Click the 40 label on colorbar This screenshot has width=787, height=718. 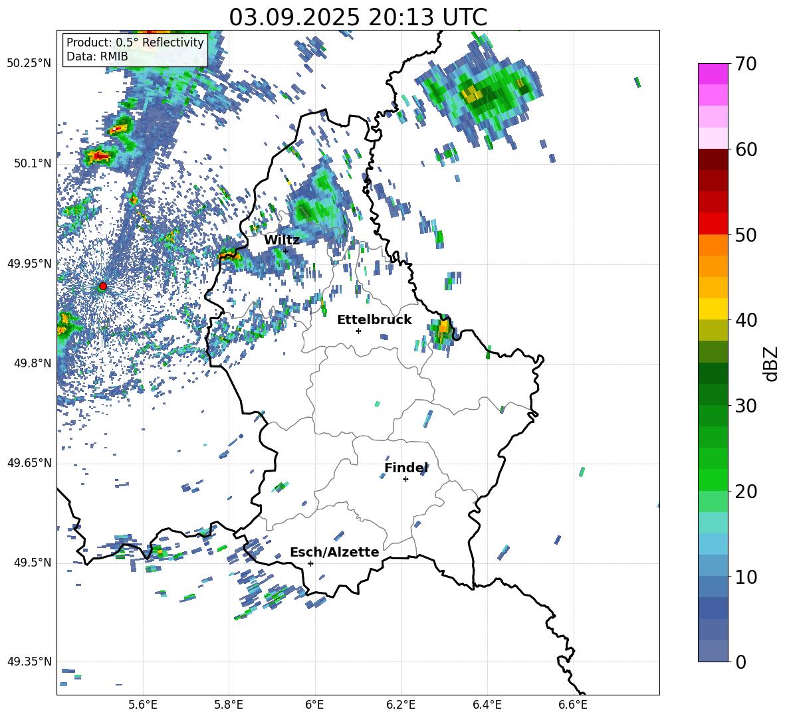(745, 320)
